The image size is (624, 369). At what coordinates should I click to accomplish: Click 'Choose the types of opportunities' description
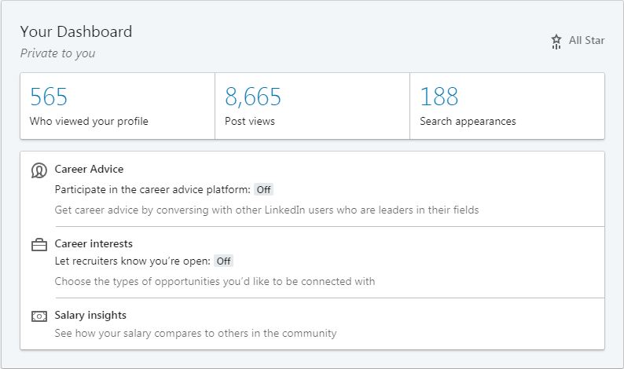pyautogui.click(x=215, y=282)
